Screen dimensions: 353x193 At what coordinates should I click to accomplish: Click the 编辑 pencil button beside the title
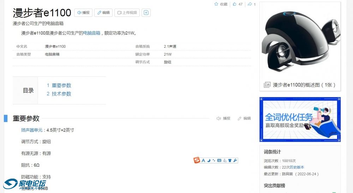pos(103,13)
